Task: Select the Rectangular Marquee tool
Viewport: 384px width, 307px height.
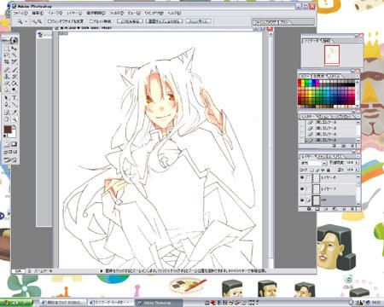Action: click(x=7, y=49)
